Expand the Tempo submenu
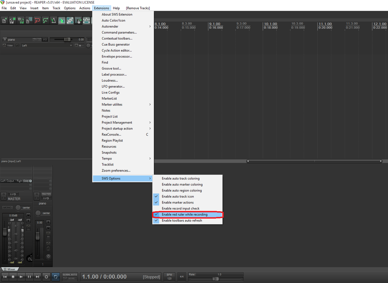This screenshot has width=388, height=283. 123,158
